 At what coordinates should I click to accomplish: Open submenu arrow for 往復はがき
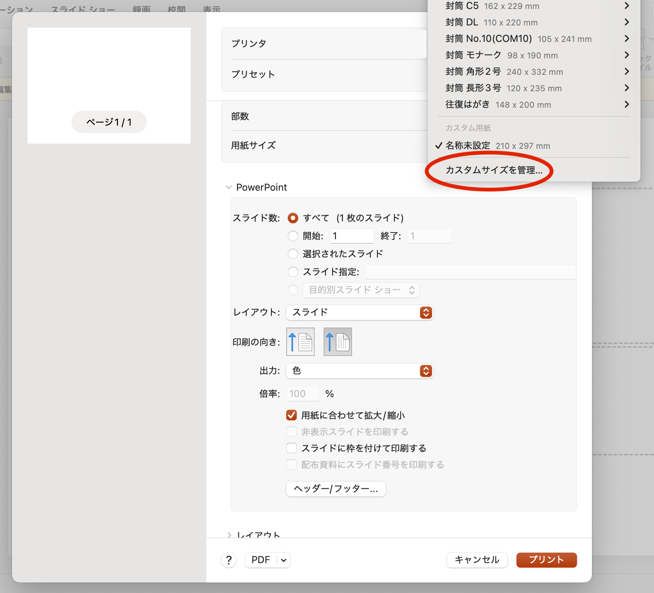(627, 104)
